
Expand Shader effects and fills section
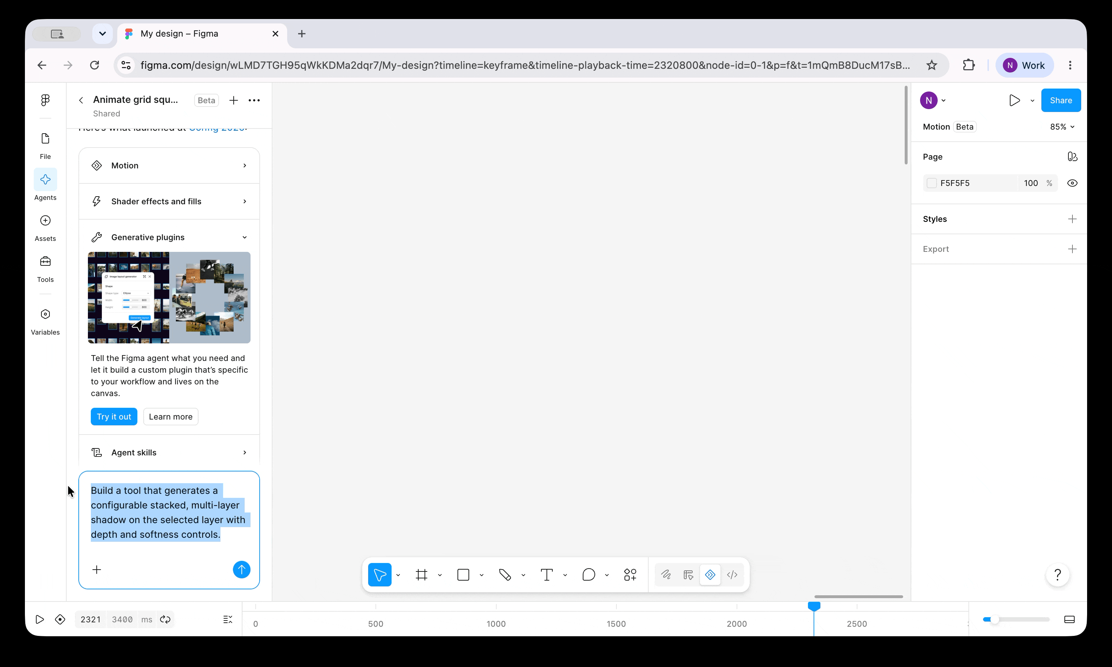[169, 201]
